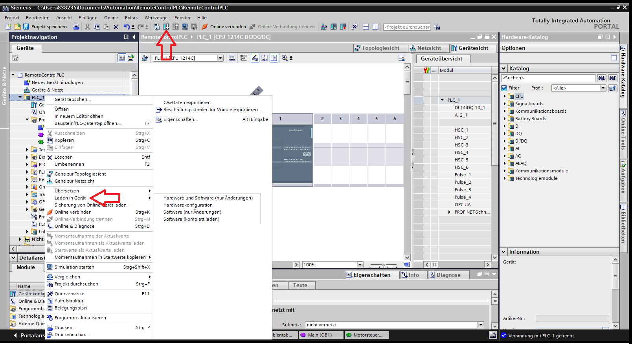Viewport: 632px width, 344px height.
Task: Click the undo arrow icon
Action: click(x=127, y=27)
